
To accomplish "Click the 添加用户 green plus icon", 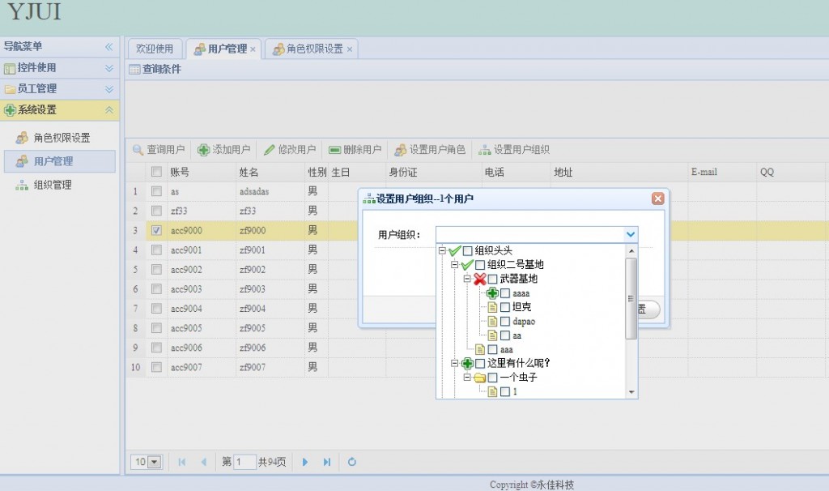I will pyautogui.click(x=204, y=150).
